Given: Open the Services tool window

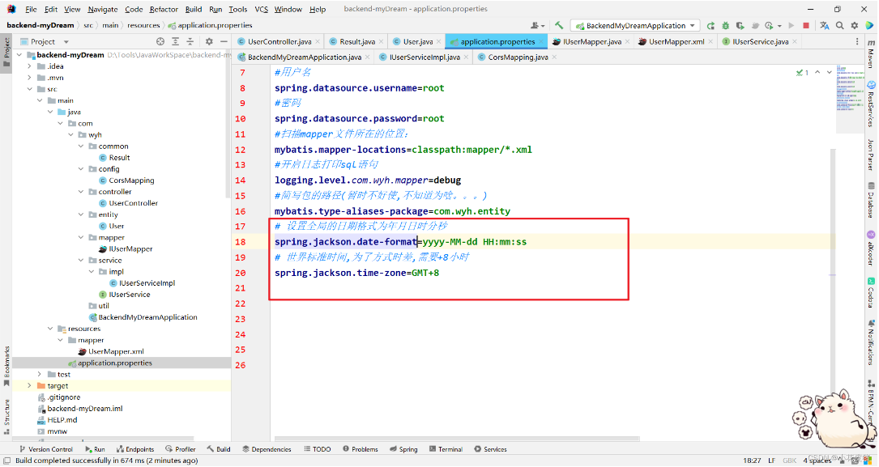Looking at the screenshot, I should coord(490,449).
